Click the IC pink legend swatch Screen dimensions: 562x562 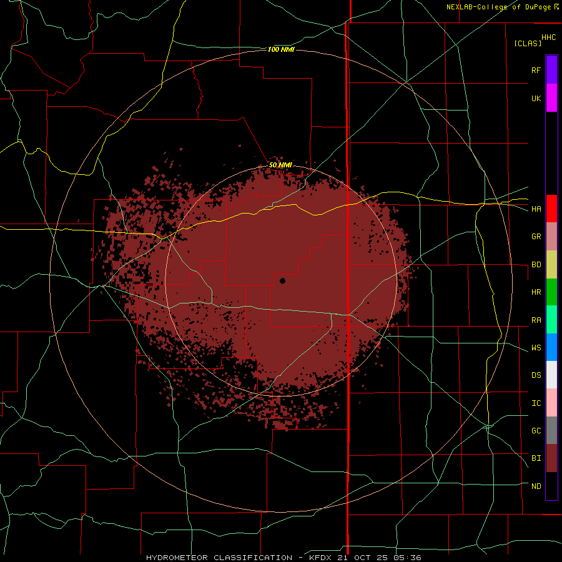(x=551, y=403)
